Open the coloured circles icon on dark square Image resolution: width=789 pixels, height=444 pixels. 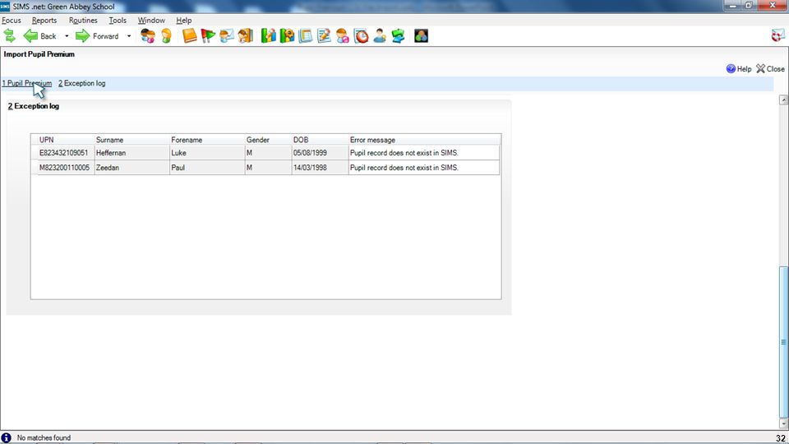coord(421,35)
